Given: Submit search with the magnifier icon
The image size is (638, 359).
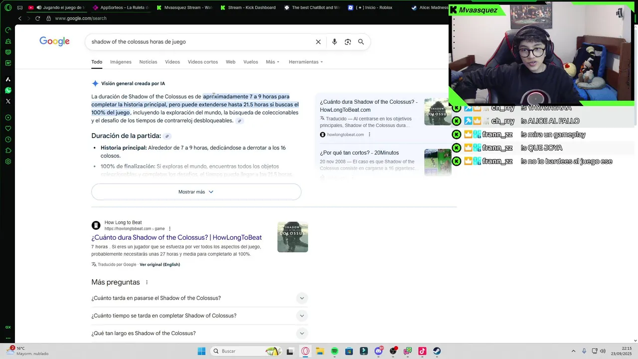Looking at the screenshot, I should coord(361,42).
